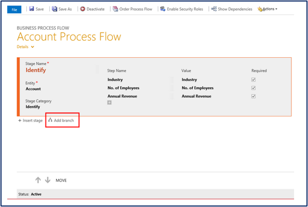
Task: Click Show Dependencies toolbar icon
Action: click(214, 9)
